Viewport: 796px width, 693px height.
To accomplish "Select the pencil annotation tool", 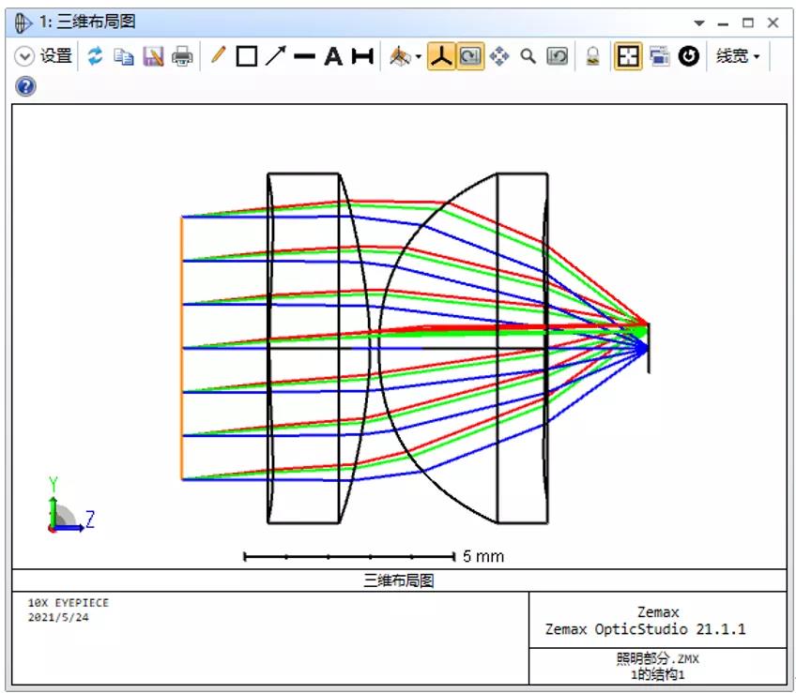I will [219, 55].
